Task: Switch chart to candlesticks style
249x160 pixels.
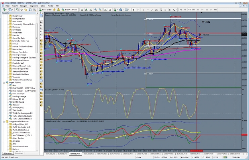Action: (x=86, y=10)
